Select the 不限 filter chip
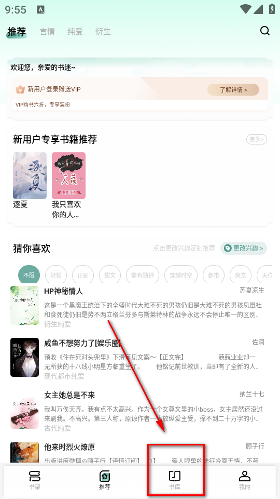 tap(29, 275)
